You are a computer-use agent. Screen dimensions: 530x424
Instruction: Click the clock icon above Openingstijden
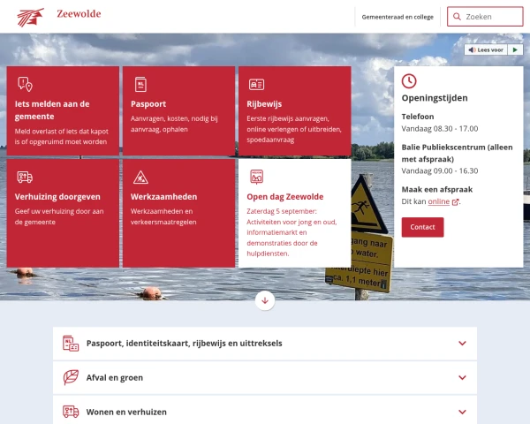click(x=409, y=81)
